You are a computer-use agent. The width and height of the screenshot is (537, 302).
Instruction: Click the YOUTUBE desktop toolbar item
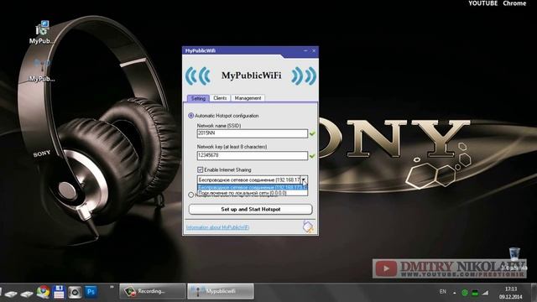(x=483, y=3)
